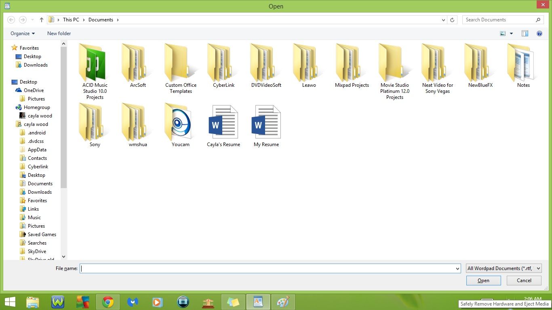Open the Homegroup item in the sidebar
Screen dimensions: 552x310
coord(37,107)
